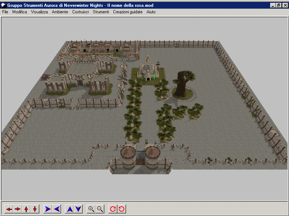Open the Costruisci menu
This screenshot has width=289, height=216.
80,12
